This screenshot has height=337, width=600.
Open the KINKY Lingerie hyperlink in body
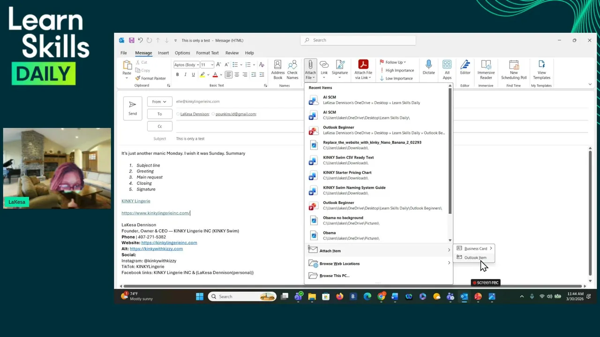tap(136, 201)
